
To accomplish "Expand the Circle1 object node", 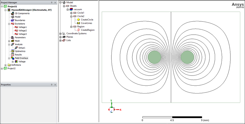I will point(71,13).
